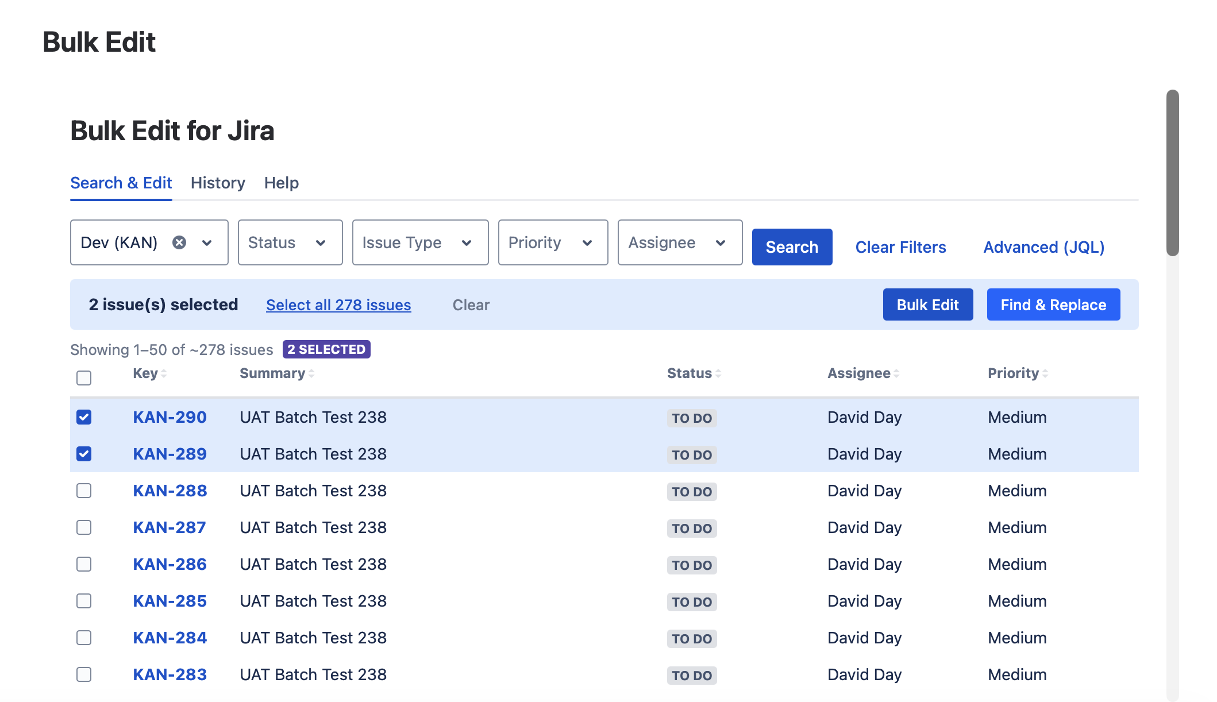Check the KAN-285 checkbox

tap(84, 601)
